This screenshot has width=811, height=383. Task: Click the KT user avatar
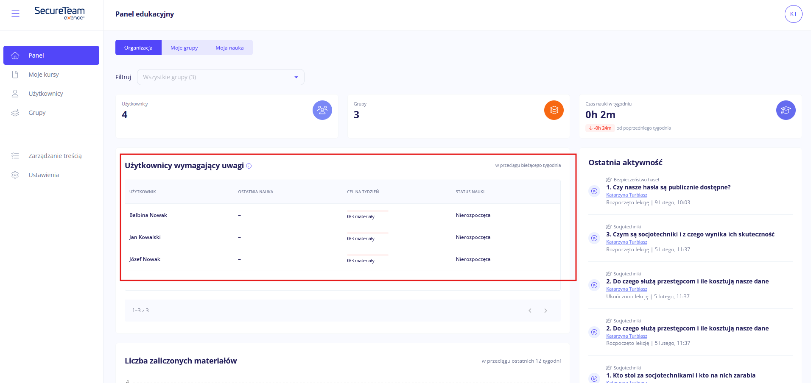coord(793,14)
